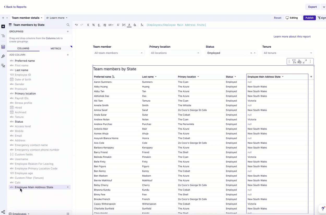This screenshot has height=215, width=326.
Task: Select the table data sidebar icon
Action: [x=3, y=47]
